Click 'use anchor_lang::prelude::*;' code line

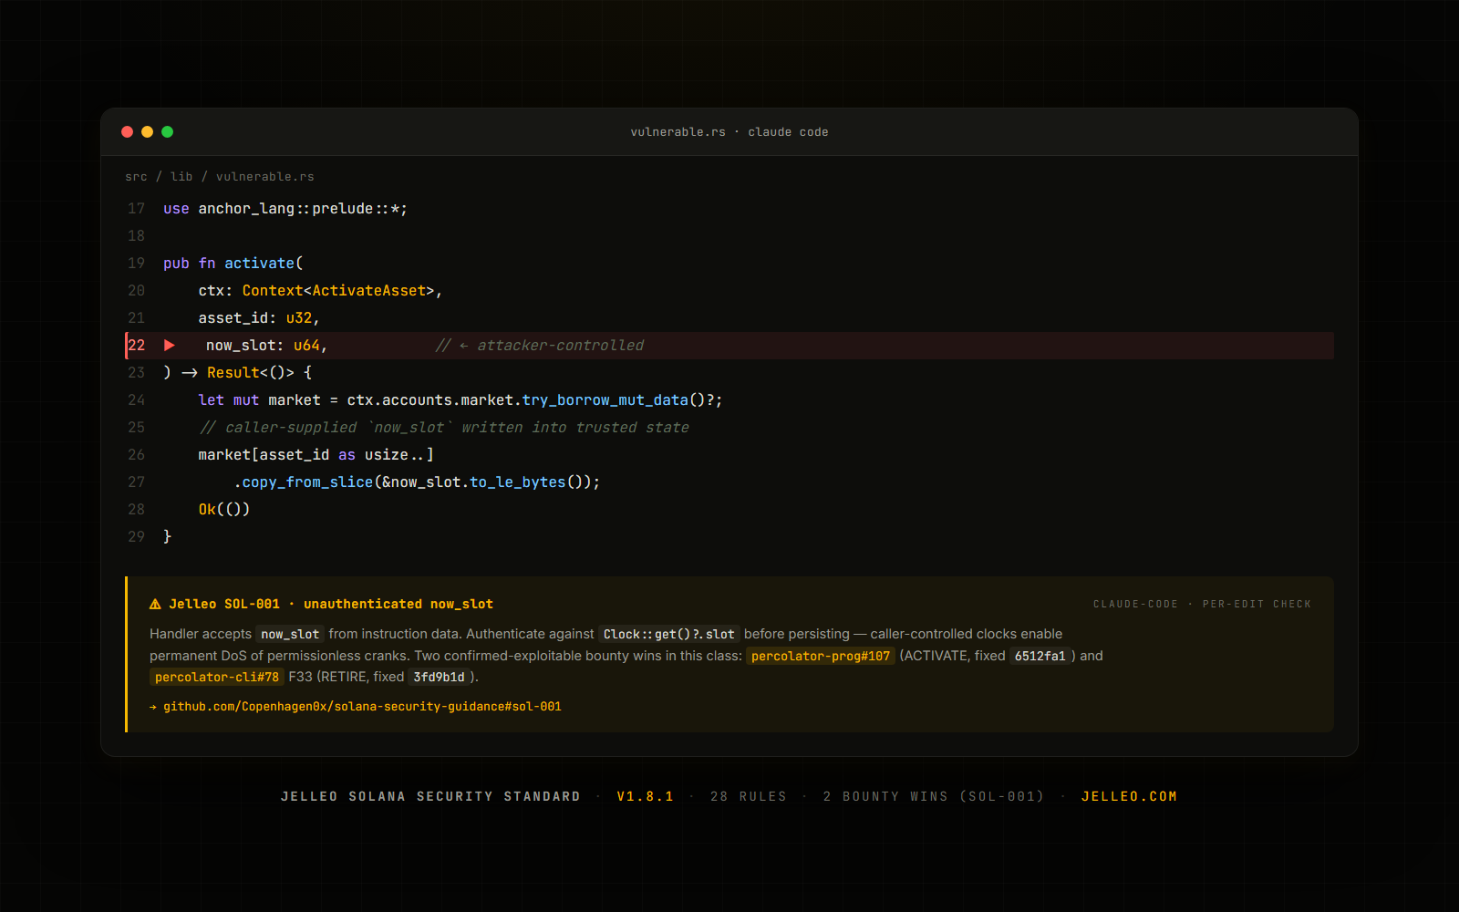[285, 209]
